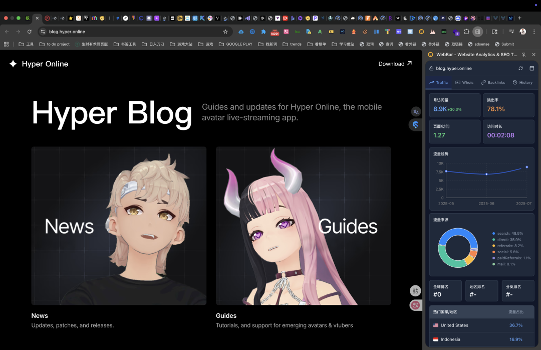The width and height of the screenshot is (541, 350).
Task: Toggle the Chrome side panel icon
Action: coord(477,32)
